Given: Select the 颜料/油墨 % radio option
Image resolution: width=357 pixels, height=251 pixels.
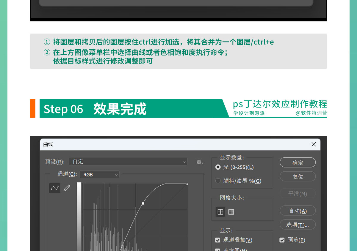Looking at the screenshot, I should pos(218,181).
